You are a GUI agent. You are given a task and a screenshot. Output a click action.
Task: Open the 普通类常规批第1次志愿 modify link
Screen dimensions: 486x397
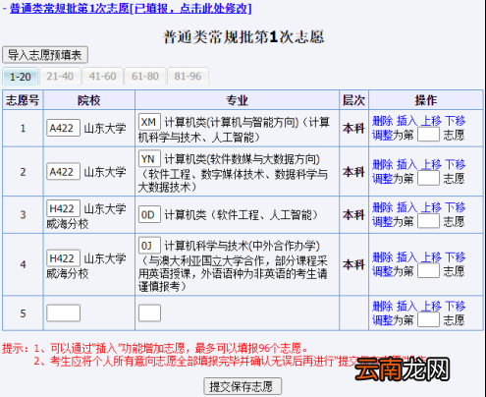[x=131, y=8]
